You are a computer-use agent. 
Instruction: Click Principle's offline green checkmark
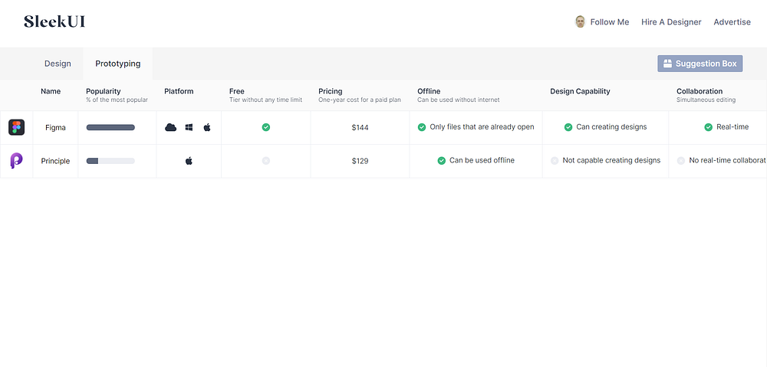(442, 161)
